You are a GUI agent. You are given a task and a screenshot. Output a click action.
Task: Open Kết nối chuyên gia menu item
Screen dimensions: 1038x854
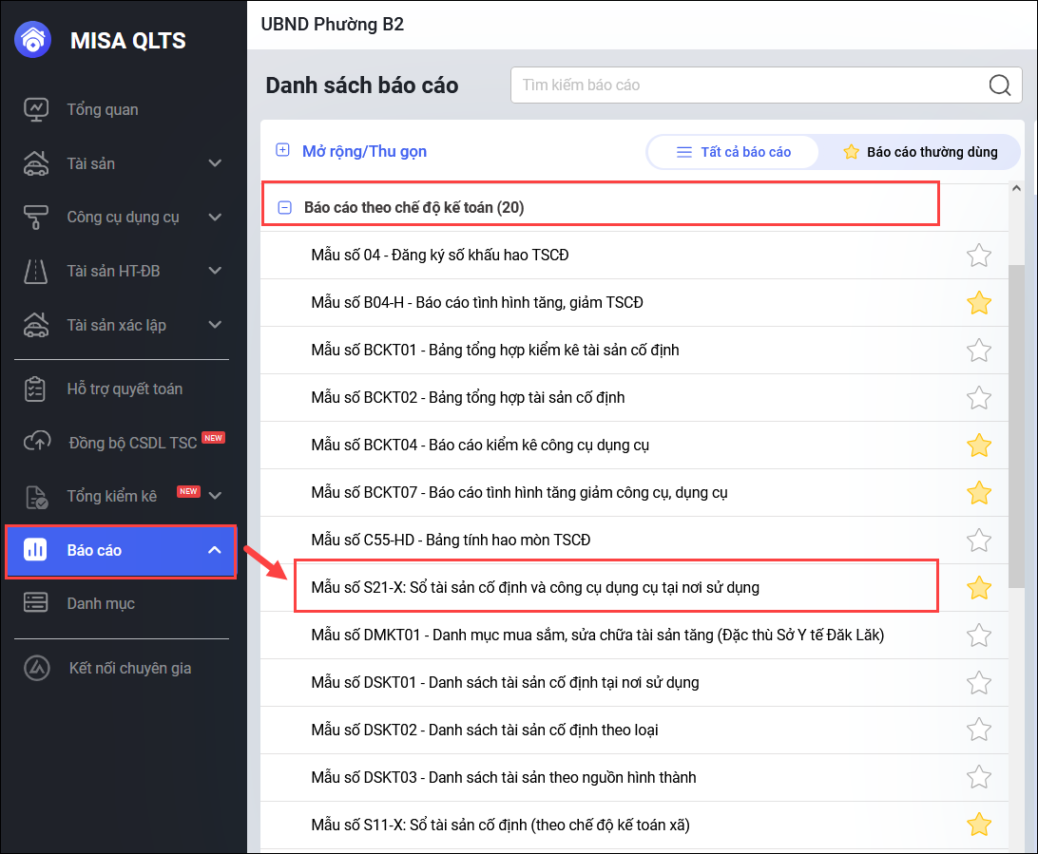click(130, 668)
